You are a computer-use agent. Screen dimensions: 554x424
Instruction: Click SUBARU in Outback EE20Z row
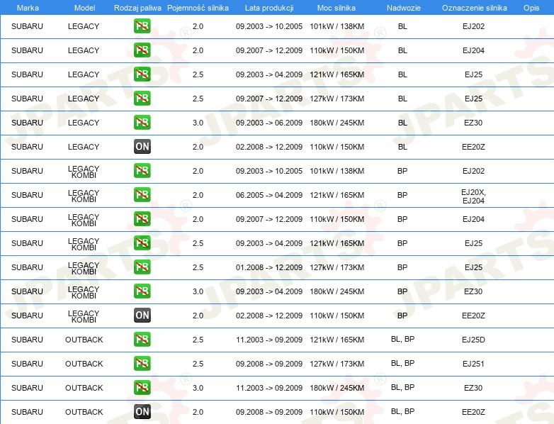[27, 412]
